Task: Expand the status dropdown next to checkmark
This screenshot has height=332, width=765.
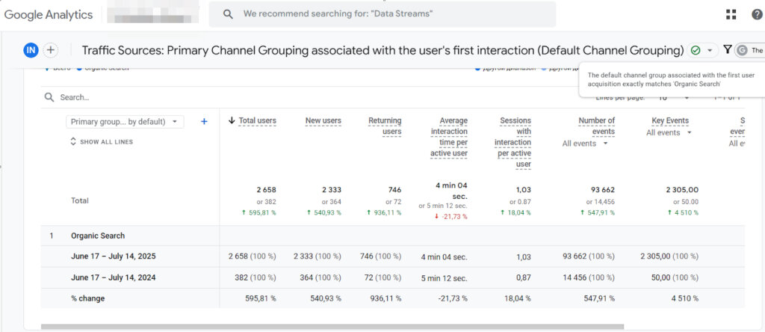Action: click(710, 50)
